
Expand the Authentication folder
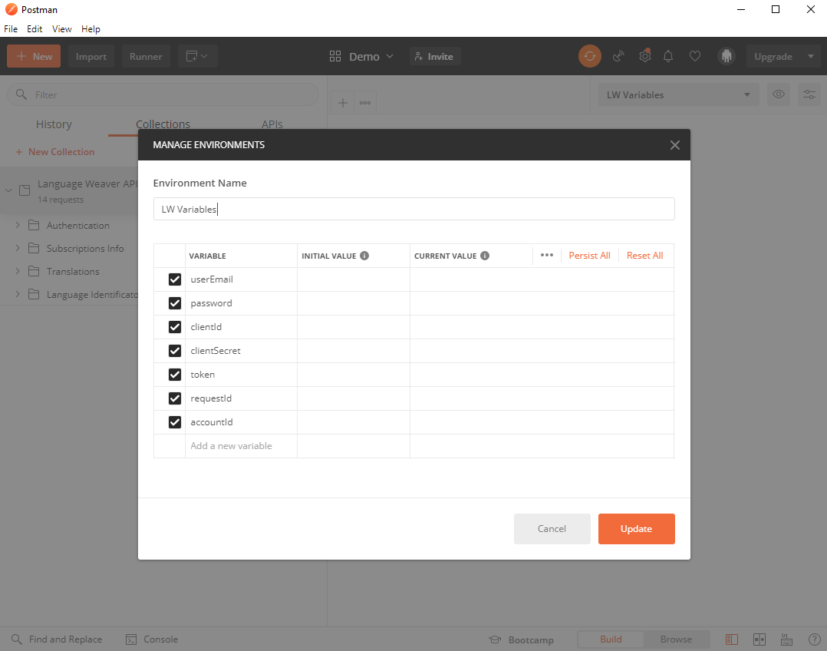tap(18, 226)
